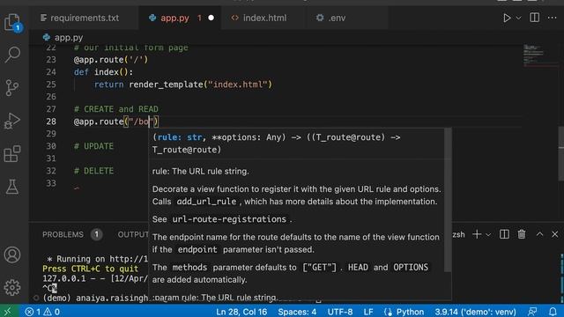Open the Explorer view in activity bar
The image size is (564, 317).
13,23
